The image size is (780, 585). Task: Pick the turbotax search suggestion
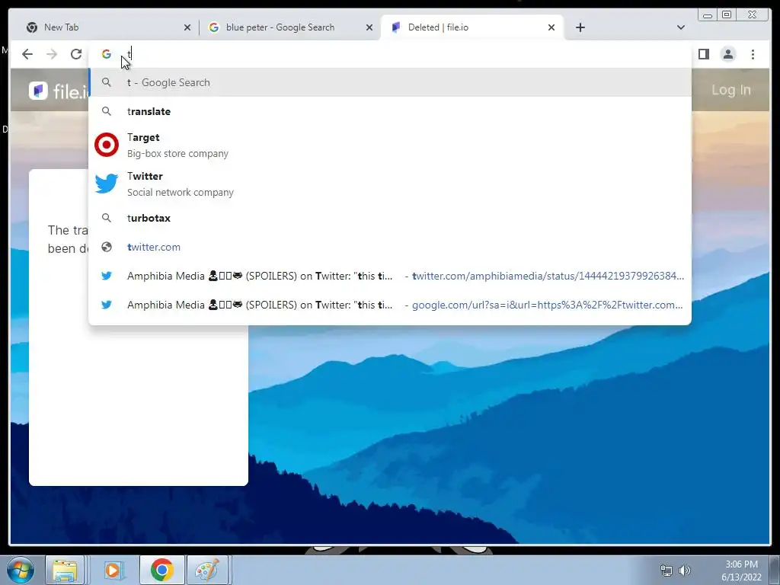pos(390,218)
